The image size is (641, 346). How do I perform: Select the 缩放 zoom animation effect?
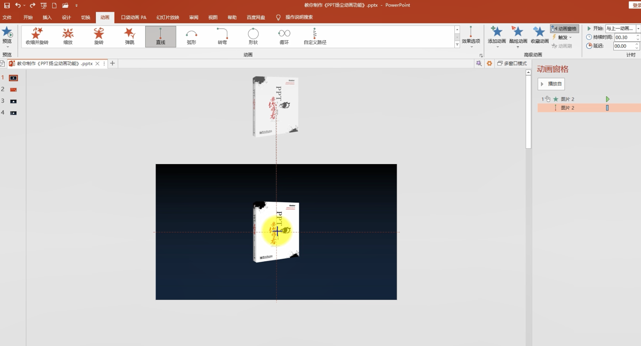tap(68, 36)
